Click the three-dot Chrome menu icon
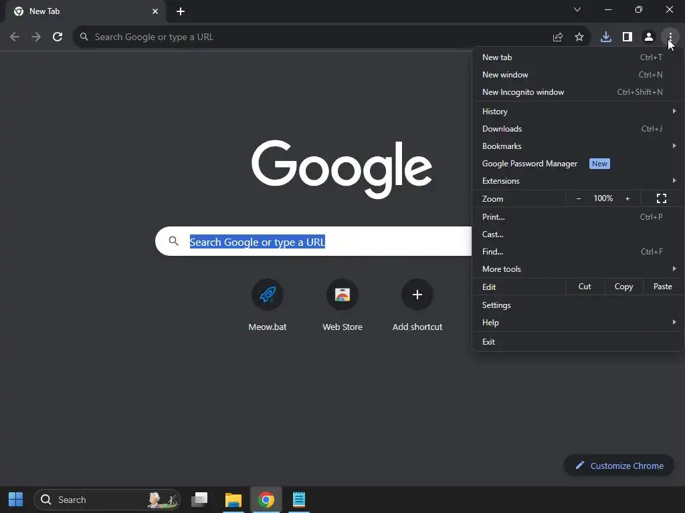This screenshot has width=685, height=513. [670, 37]
